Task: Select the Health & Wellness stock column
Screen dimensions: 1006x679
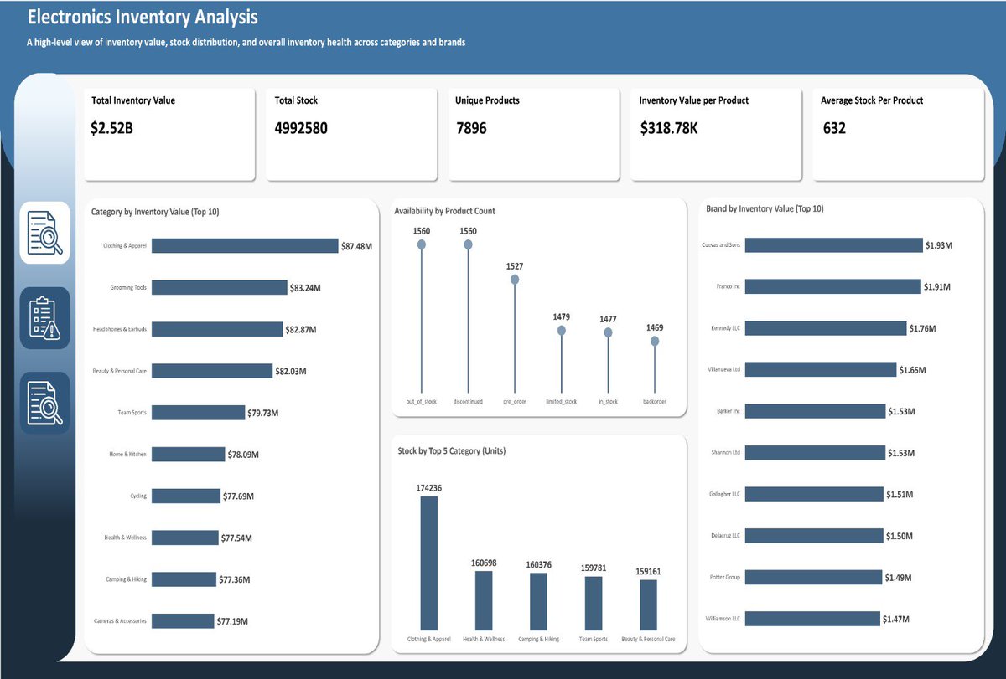Action: click(484, 600)
